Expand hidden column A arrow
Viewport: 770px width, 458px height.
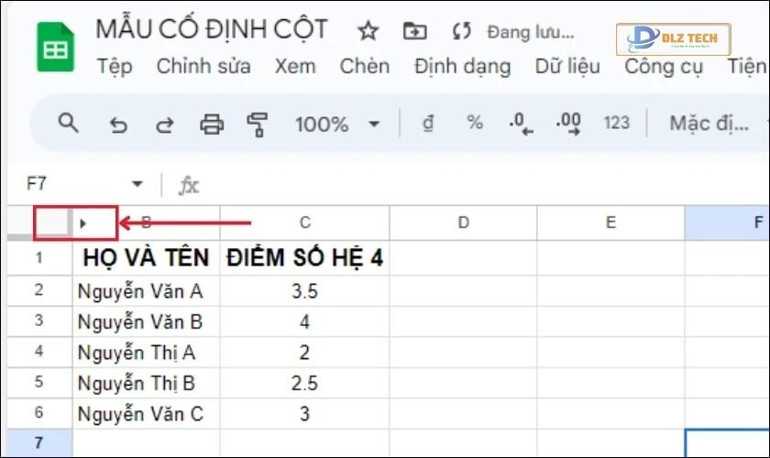click(83, 223)
